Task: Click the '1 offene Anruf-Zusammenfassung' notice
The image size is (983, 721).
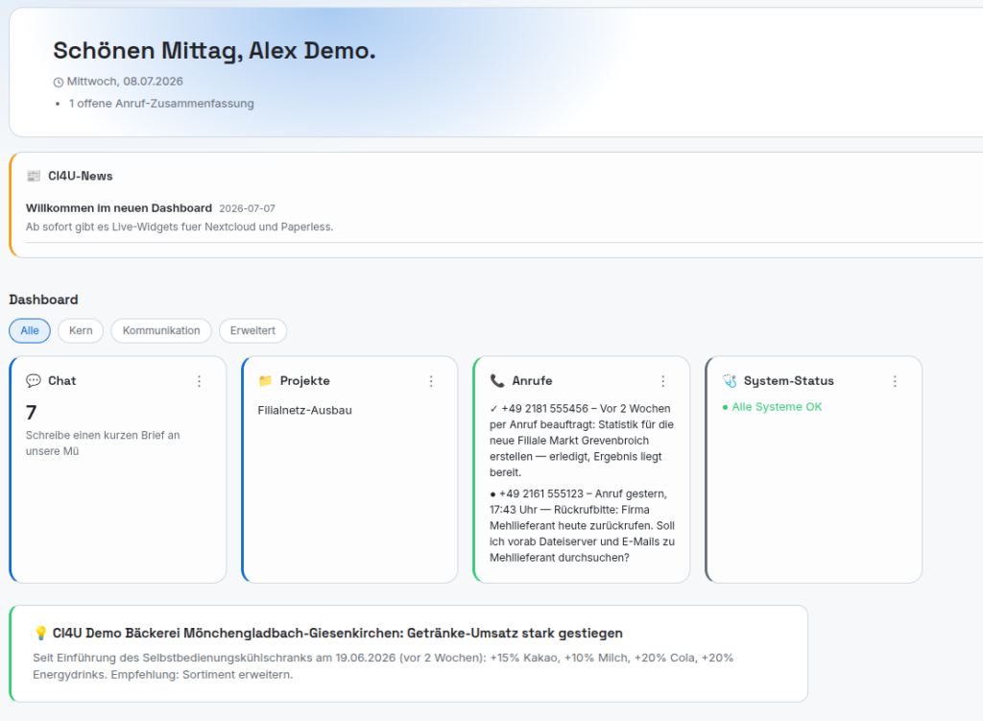Action: (x=161, y=104)
